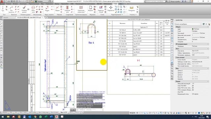Add a new layout with plus button
Screen dimensions: 211x119
coord(82,112)
